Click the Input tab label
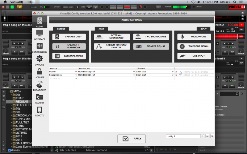The height and width of the screenshot is (154, 247). point(203,29)
